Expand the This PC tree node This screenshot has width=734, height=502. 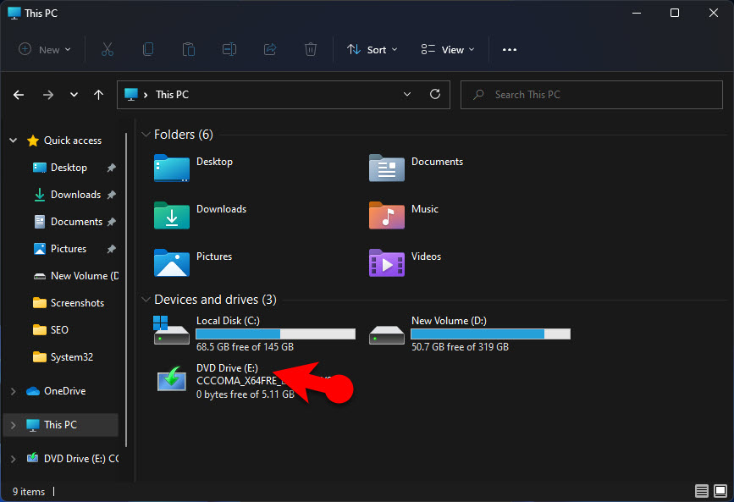click(x=13, y=425)
